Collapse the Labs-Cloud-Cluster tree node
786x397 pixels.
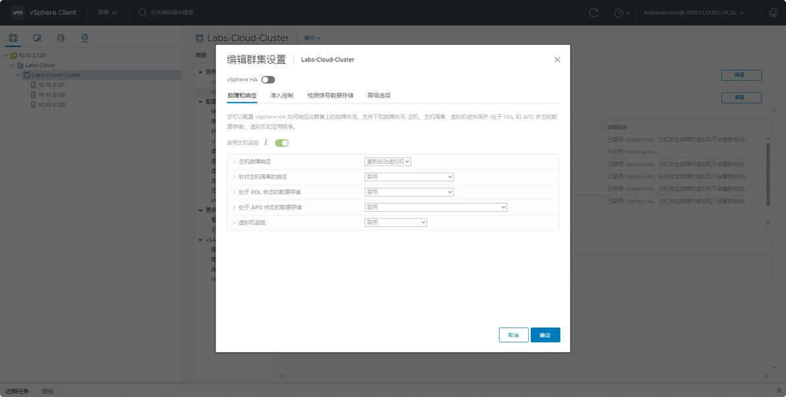(18, 75)
